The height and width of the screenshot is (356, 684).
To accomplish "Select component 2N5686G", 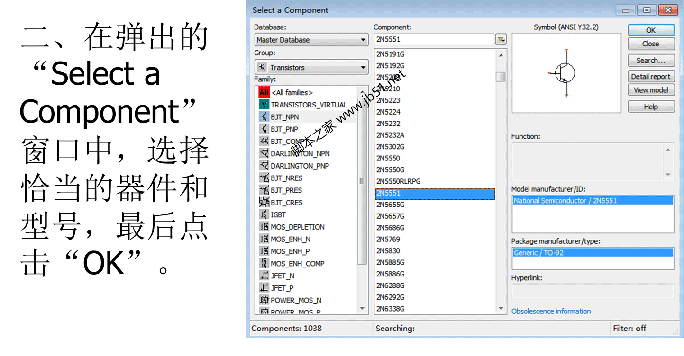I will [x=391, y=228].
